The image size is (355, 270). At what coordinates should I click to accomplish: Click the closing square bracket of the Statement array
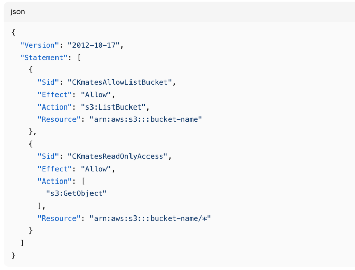(22, 243)
